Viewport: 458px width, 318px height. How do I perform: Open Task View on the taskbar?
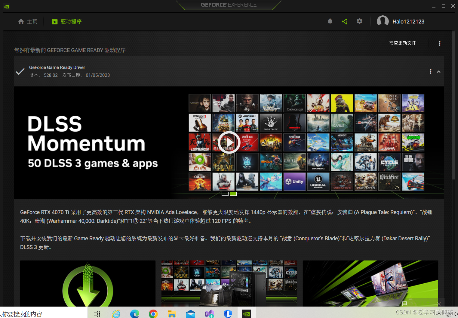pos(96,314)
